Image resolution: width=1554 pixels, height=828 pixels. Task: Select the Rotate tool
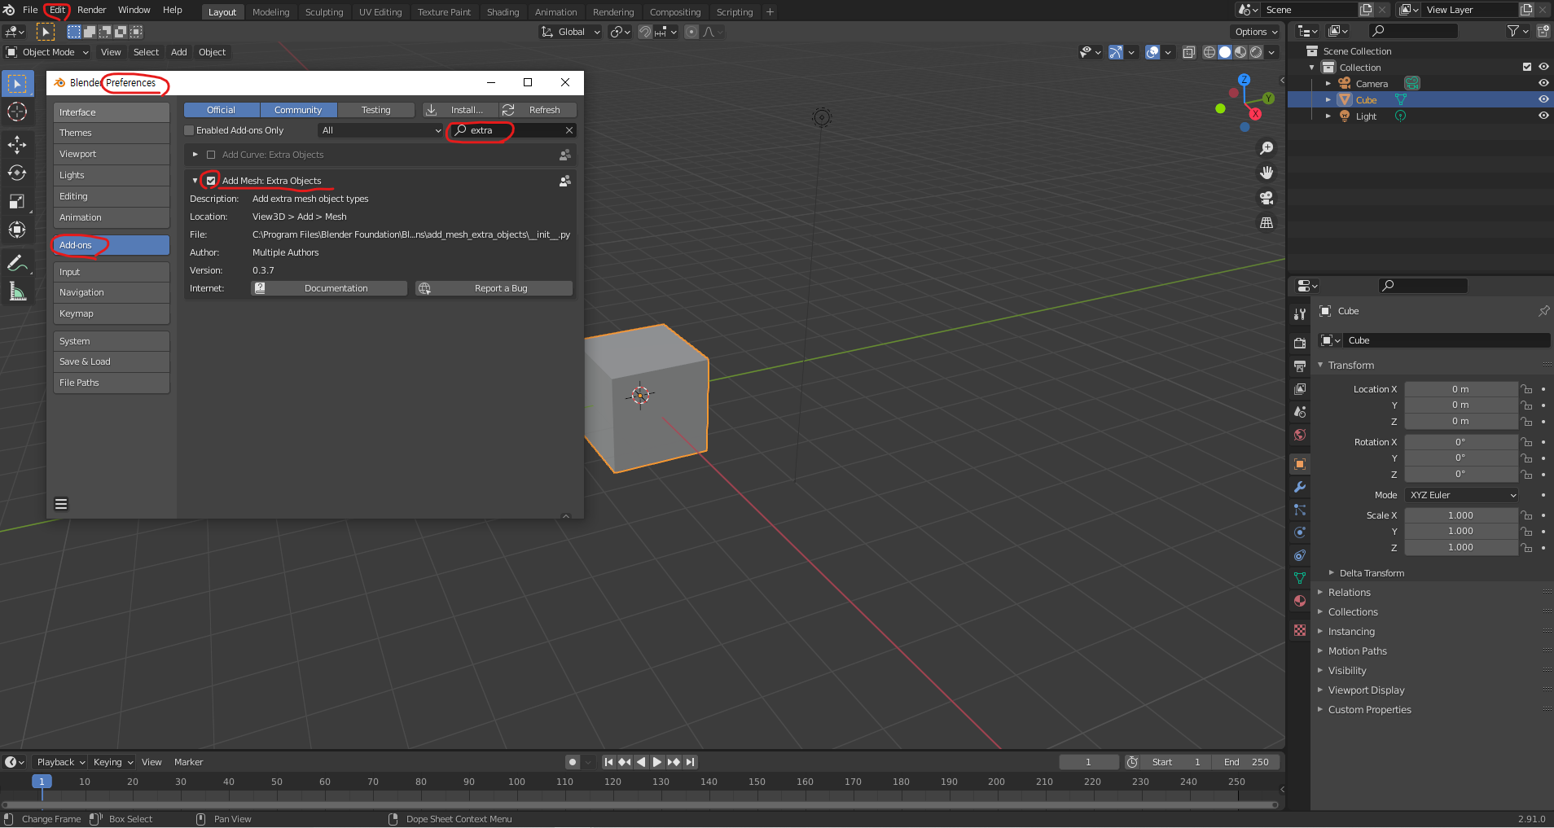pyautogui.click(x=17, y=172)
